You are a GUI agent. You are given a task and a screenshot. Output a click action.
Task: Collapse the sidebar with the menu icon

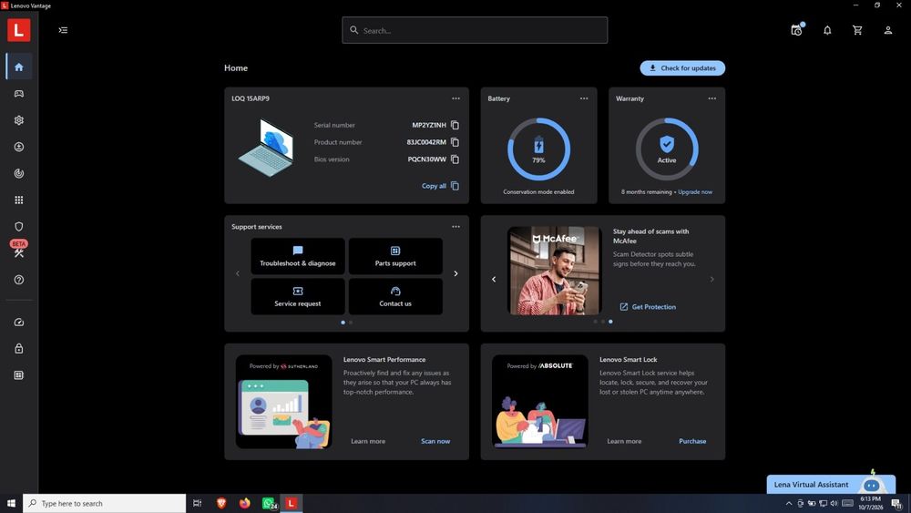tap(63, 30)
